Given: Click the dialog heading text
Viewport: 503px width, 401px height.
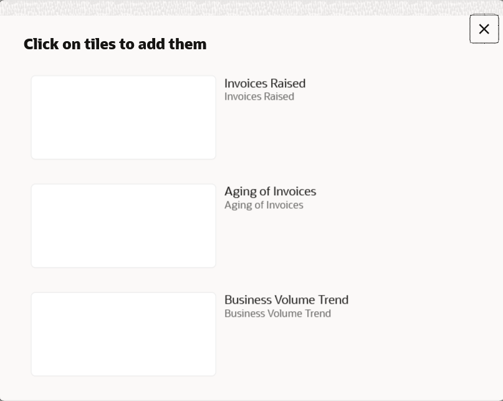Looking at the screenshot, I should click(115, 44).
